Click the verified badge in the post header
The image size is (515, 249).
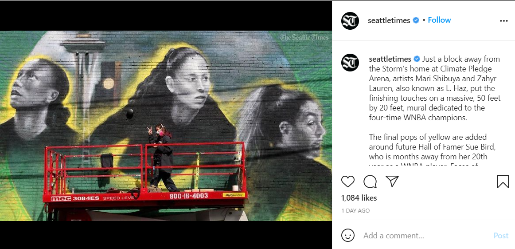pyautogui.click(x=416, y=20)
